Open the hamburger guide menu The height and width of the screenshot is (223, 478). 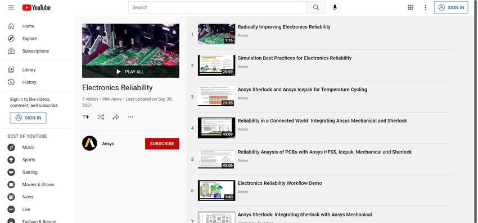click(11, 8)
